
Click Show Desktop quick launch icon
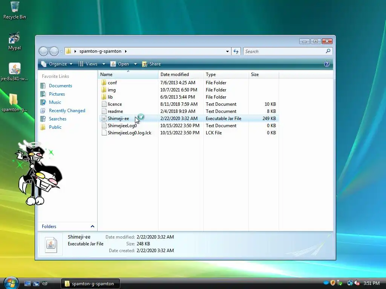27,284
